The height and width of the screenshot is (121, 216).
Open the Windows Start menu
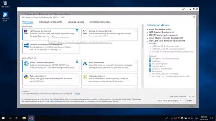point(3,118)
